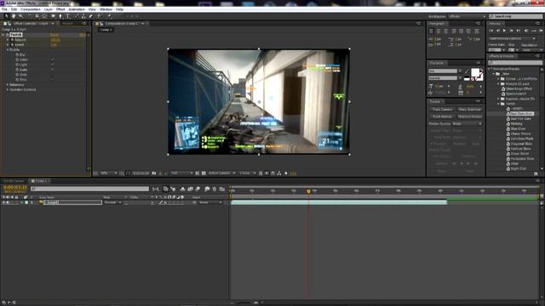545x306 pixels.
Task: Enable motion blur switch in timeline
Action: pos(198,189)
